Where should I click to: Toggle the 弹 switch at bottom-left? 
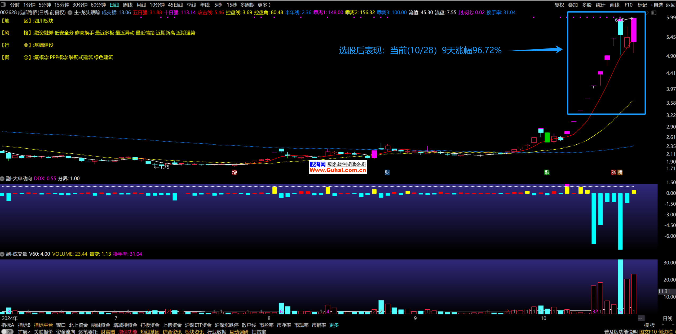coord(7,332)
